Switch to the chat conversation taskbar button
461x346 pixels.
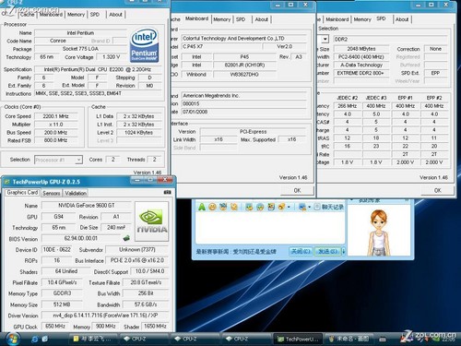pyautogui.click(x=93, y=339)
